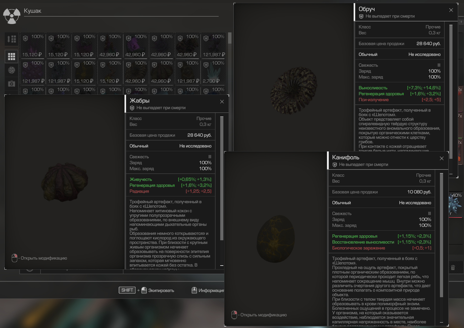Click mouse icon in Канифоль preview pane

[x=234, y=315]
